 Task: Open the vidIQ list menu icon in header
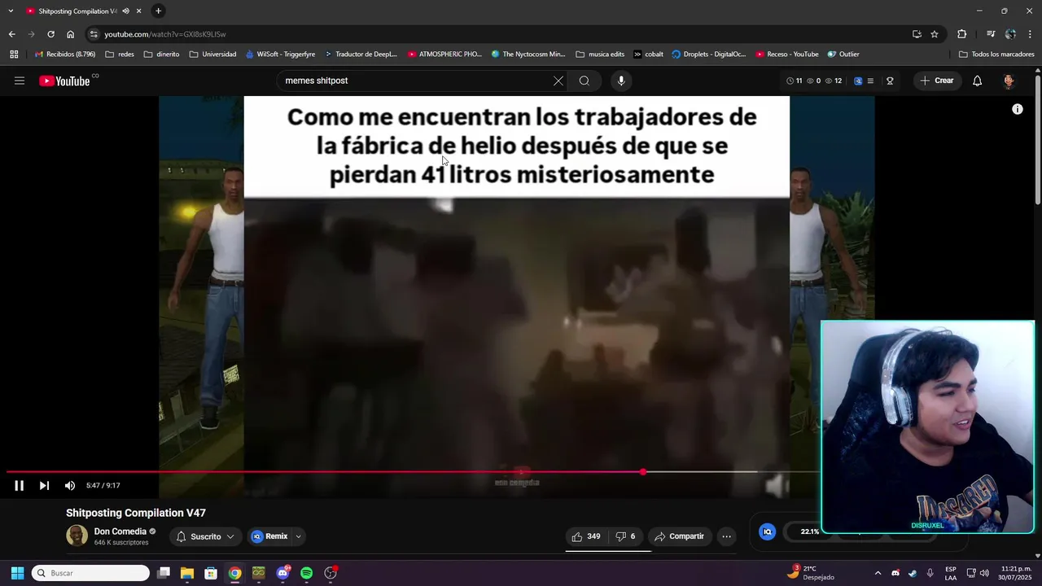coord(870,81)
